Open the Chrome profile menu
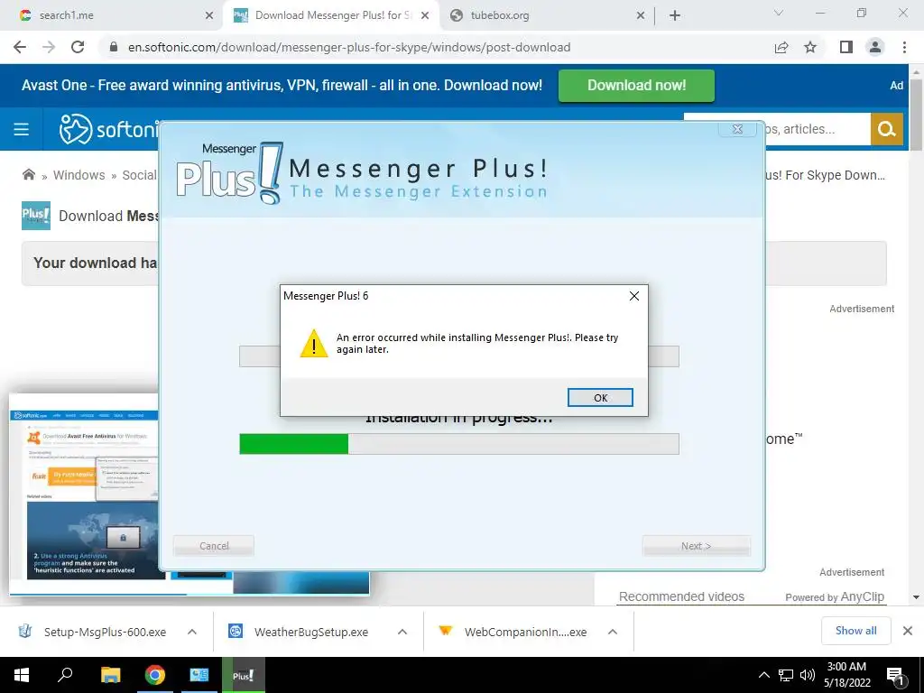924x693 pixels. click(875, 47)
